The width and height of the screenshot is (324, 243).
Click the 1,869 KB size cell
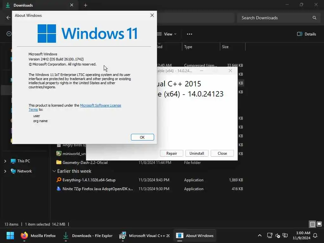click(x=236, y=180)
